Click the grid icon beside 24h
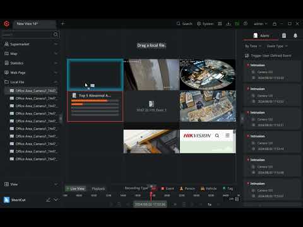This screenshot has width=303, height=227. 237,199
